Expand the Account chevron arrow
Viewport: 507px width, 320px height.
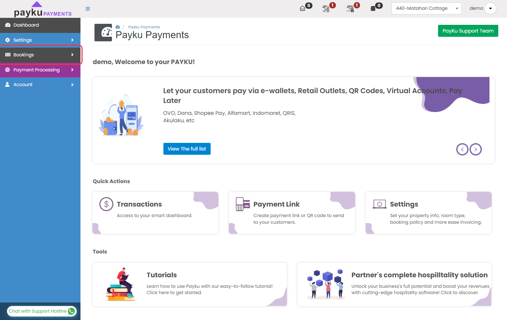72,84
